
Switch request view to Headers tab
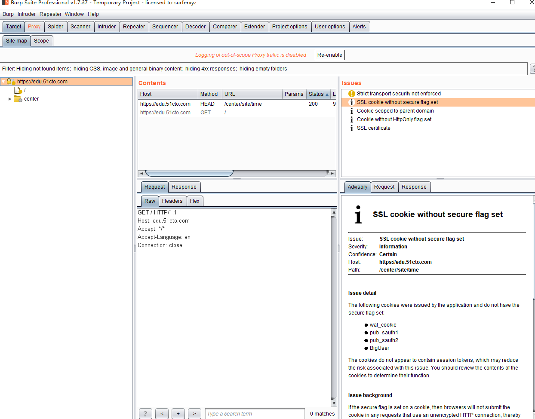coord(172,201)
